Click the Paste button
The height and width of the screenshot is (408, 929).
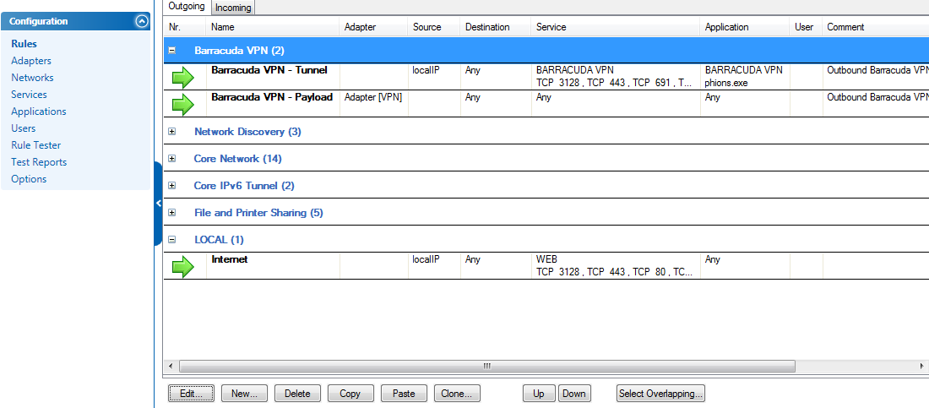click(x=404, y=393)
